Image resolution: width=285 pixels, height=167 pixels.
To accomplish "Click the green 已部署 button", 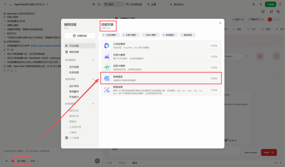I will [270, 4].
